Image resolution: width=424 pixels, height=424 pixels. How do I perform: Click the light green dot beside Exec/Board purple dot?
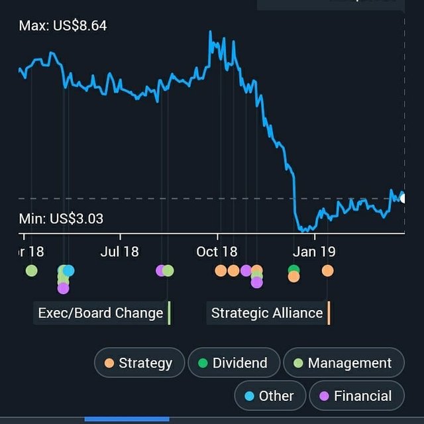[x=168, y=270]
